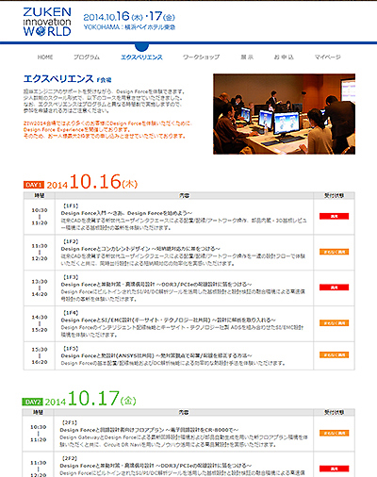Open the プログラム menu item
The image size is (377, 477).
coord(87,58)
